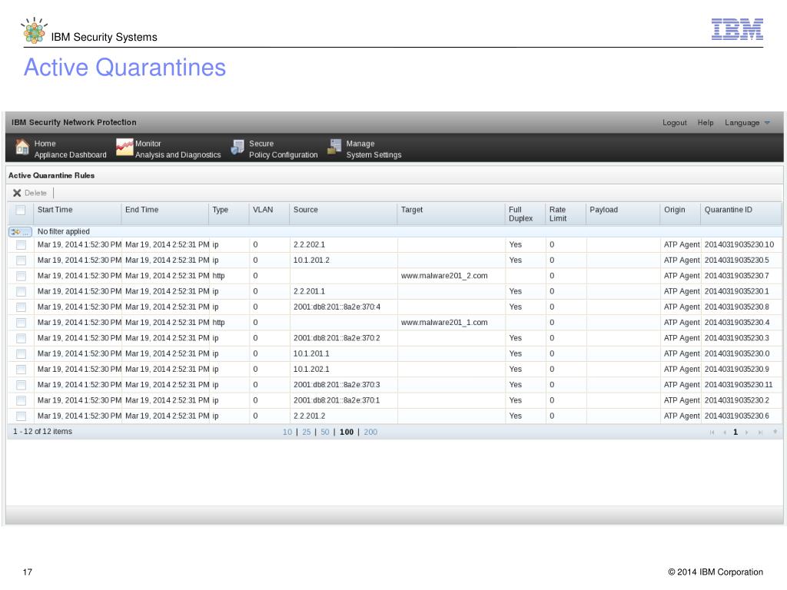
Task: Click the go-to-page icon after the last-page arrow
Action: pos(775,432)
